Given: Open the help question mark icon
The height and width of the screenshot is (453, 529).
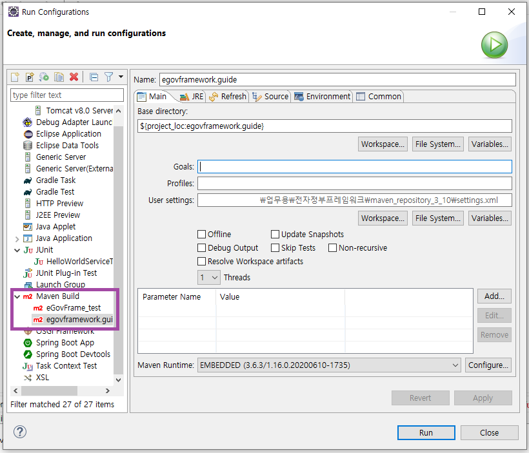Looking at the screenshot, I should coord(20,432).
